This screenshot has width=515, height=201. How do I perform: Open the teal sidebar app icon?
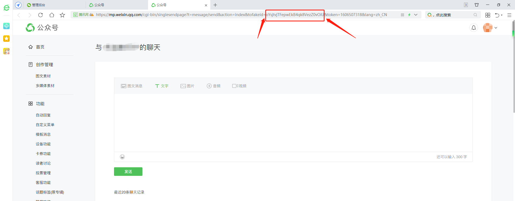[x=6, y=26]
